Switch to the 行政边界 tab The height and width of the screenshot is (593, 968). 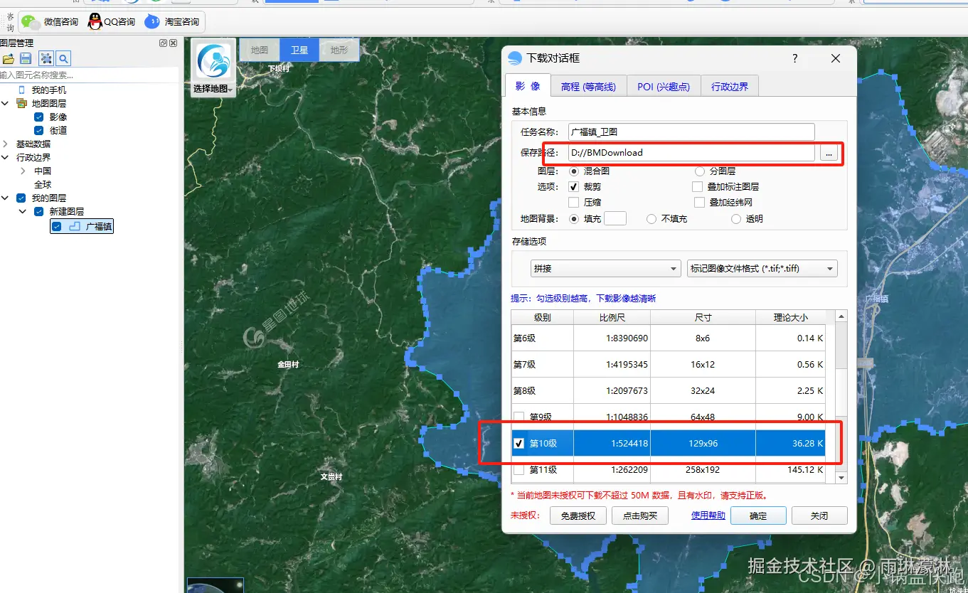730,87
